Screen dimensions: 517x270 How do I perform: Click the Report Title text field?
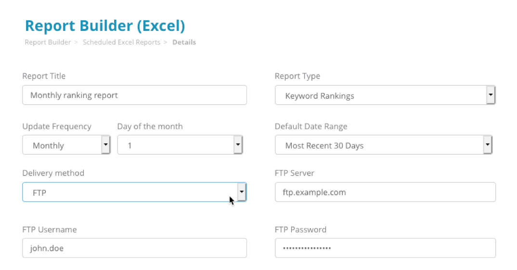click(x=134, y=95)
